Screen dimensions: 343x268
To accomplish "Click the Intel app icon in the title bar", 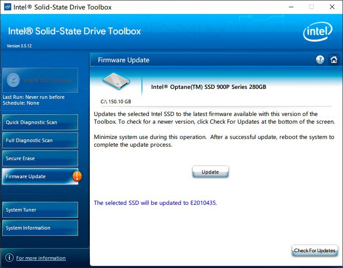I will pos(8,7).
